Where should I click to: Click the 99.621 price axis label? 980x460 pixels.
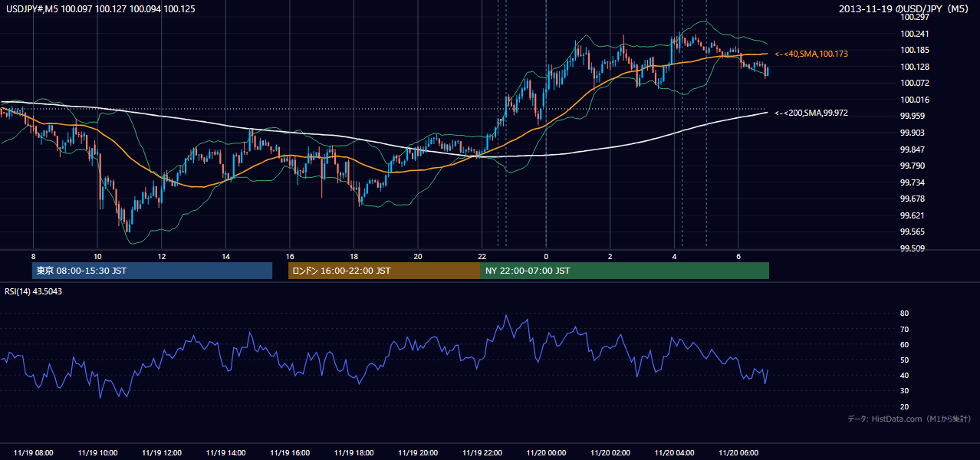point(913,215)
